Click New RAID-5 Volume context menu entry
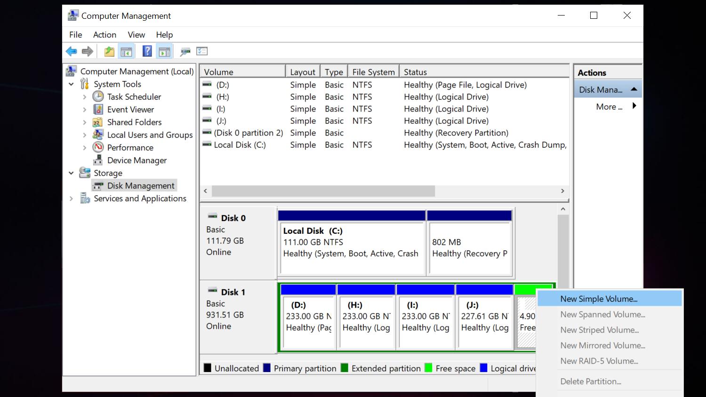This screenshot has height=397, width=706. coord(610,361)
